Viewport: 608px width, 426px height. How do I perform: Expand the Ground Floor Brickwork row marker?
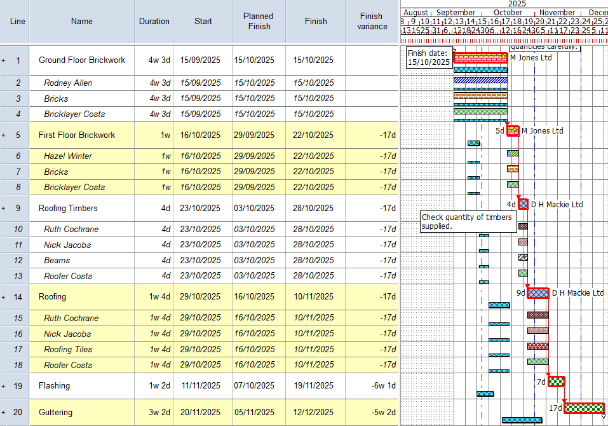tap(3, 60)
